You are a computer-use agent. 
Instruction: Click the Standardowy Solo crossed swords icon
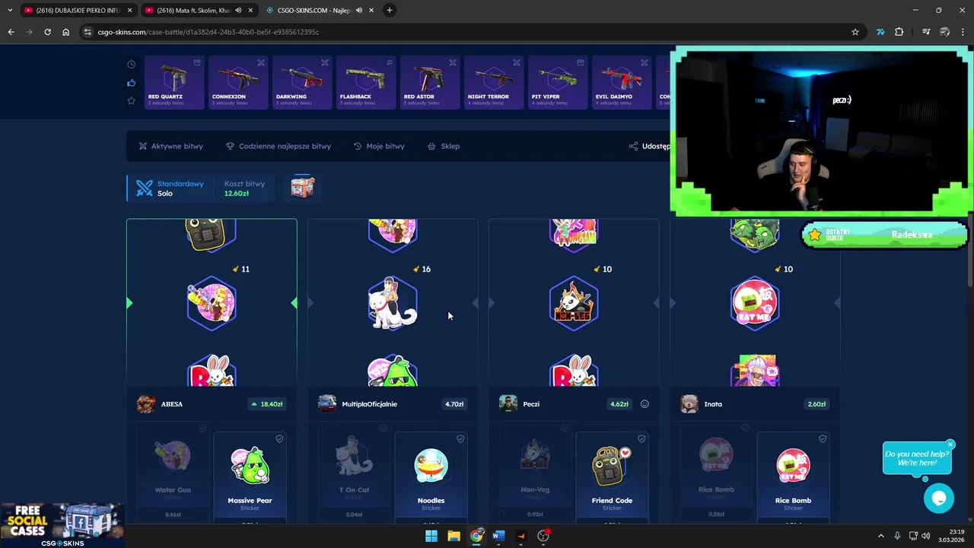[x=145, y=188]
